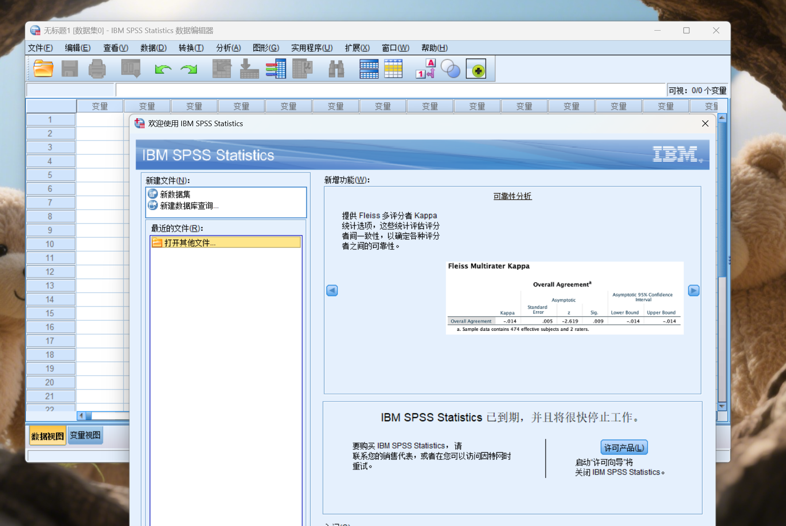The width and height of the screenshot is (786, 526).
Task: Click the Run descriptive statistics icon
Action: [x=302, y=69]
